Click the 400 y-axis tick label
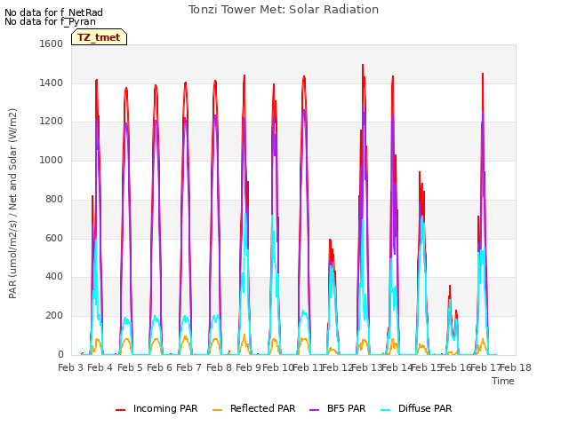Viewport: 569px width, 426px height. (x=54, y=277)
